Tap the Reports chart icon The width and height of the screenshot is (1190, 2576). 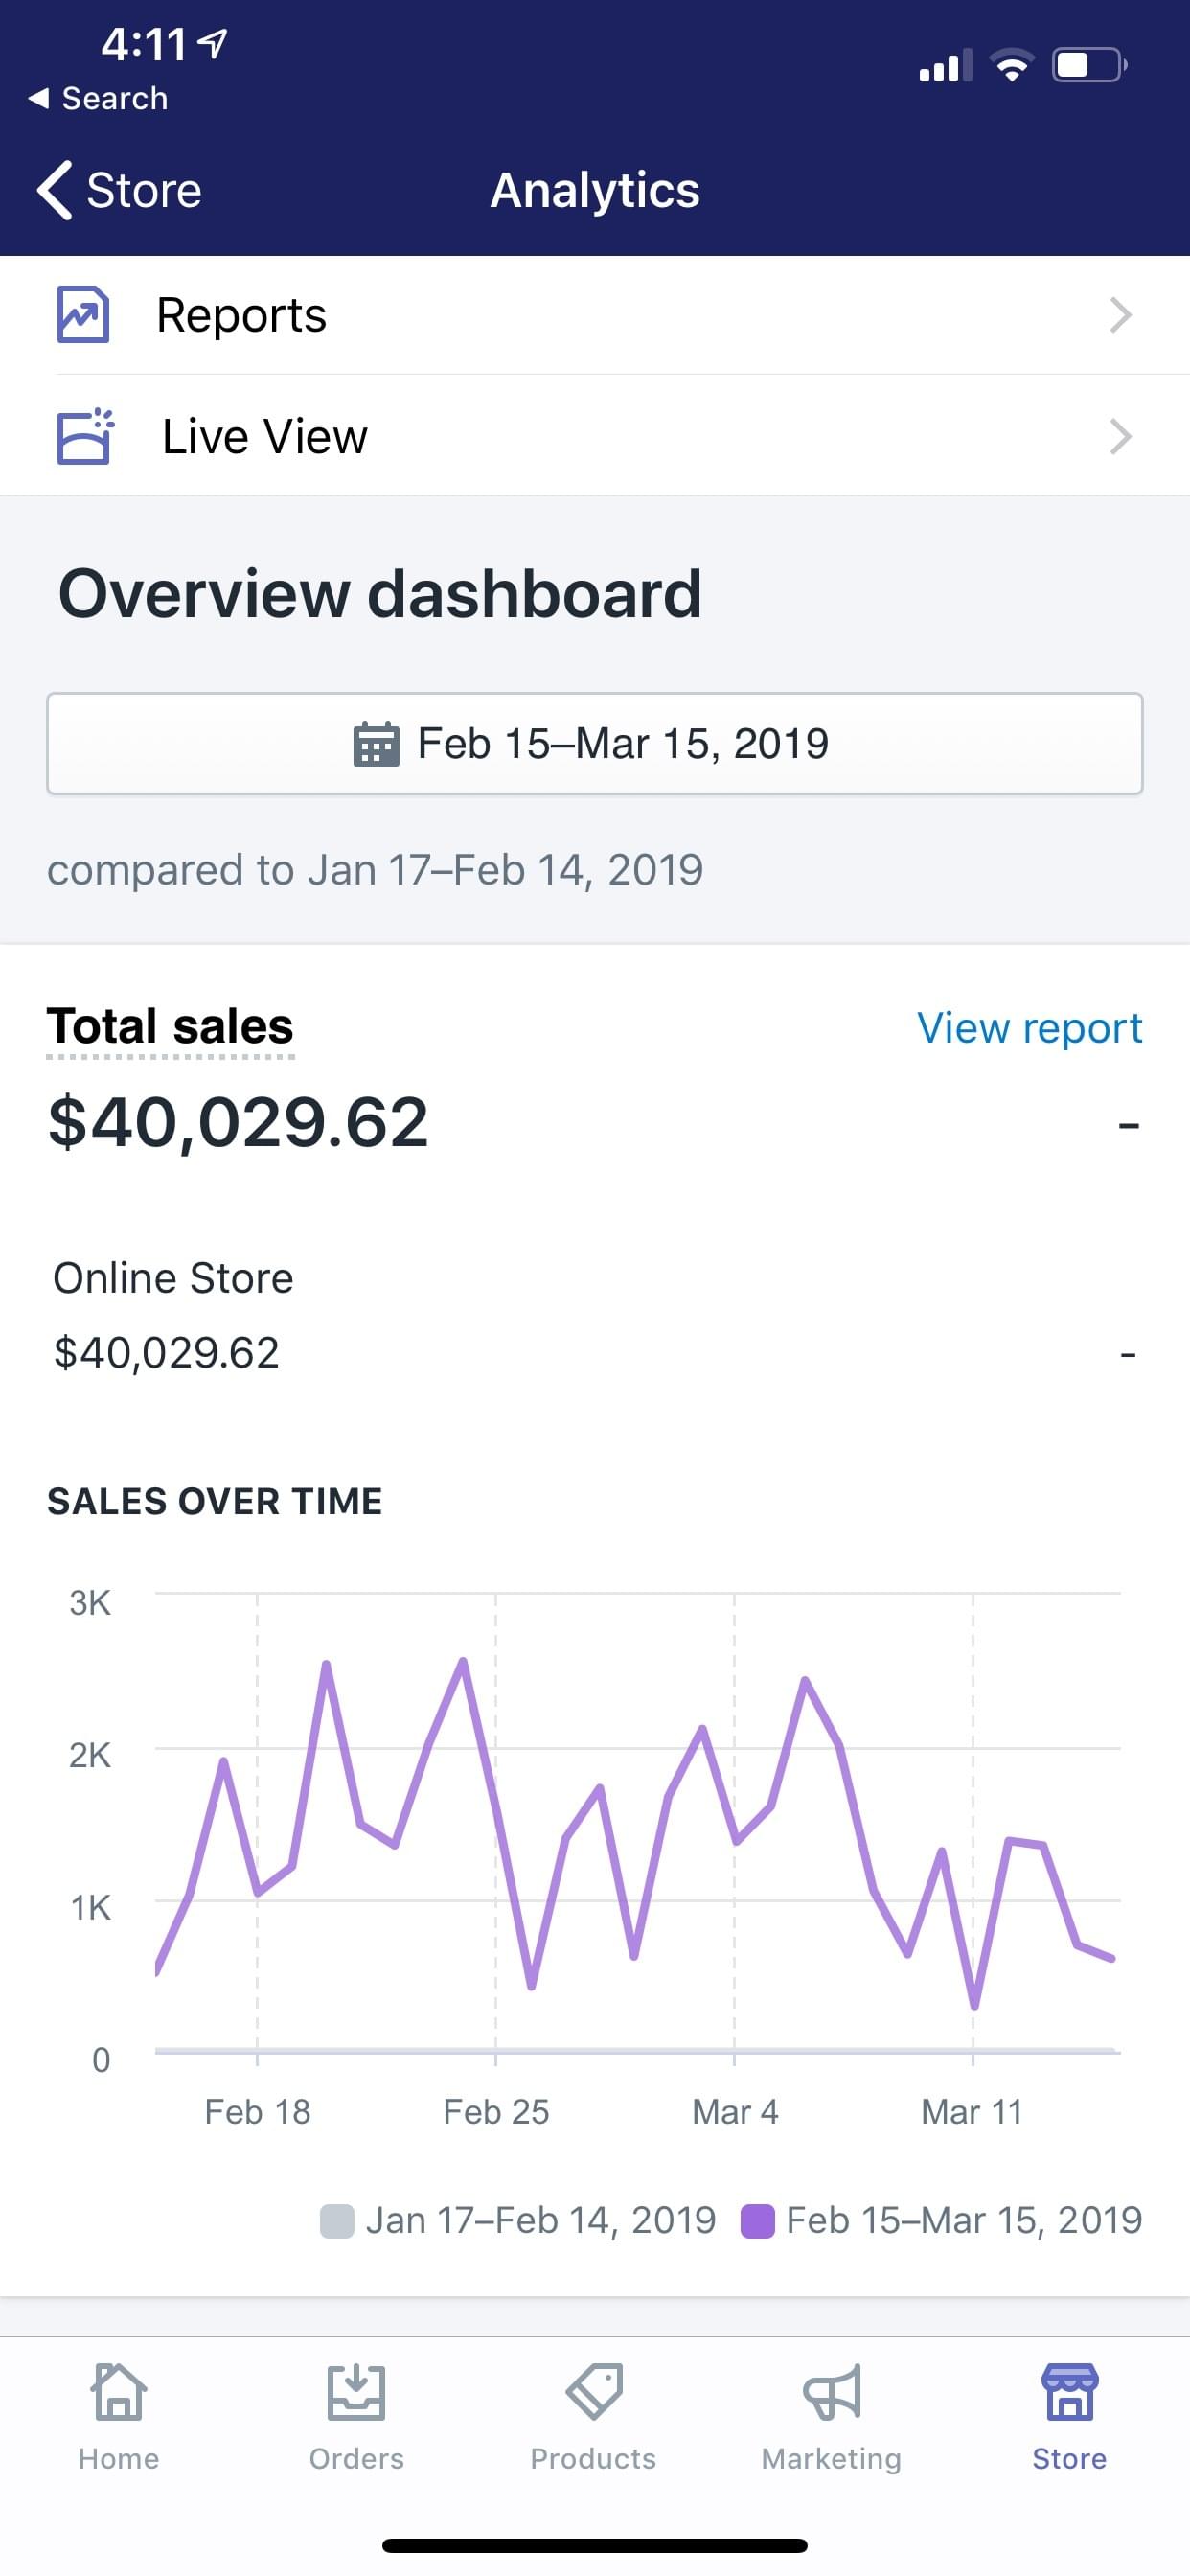coord(83,315)
